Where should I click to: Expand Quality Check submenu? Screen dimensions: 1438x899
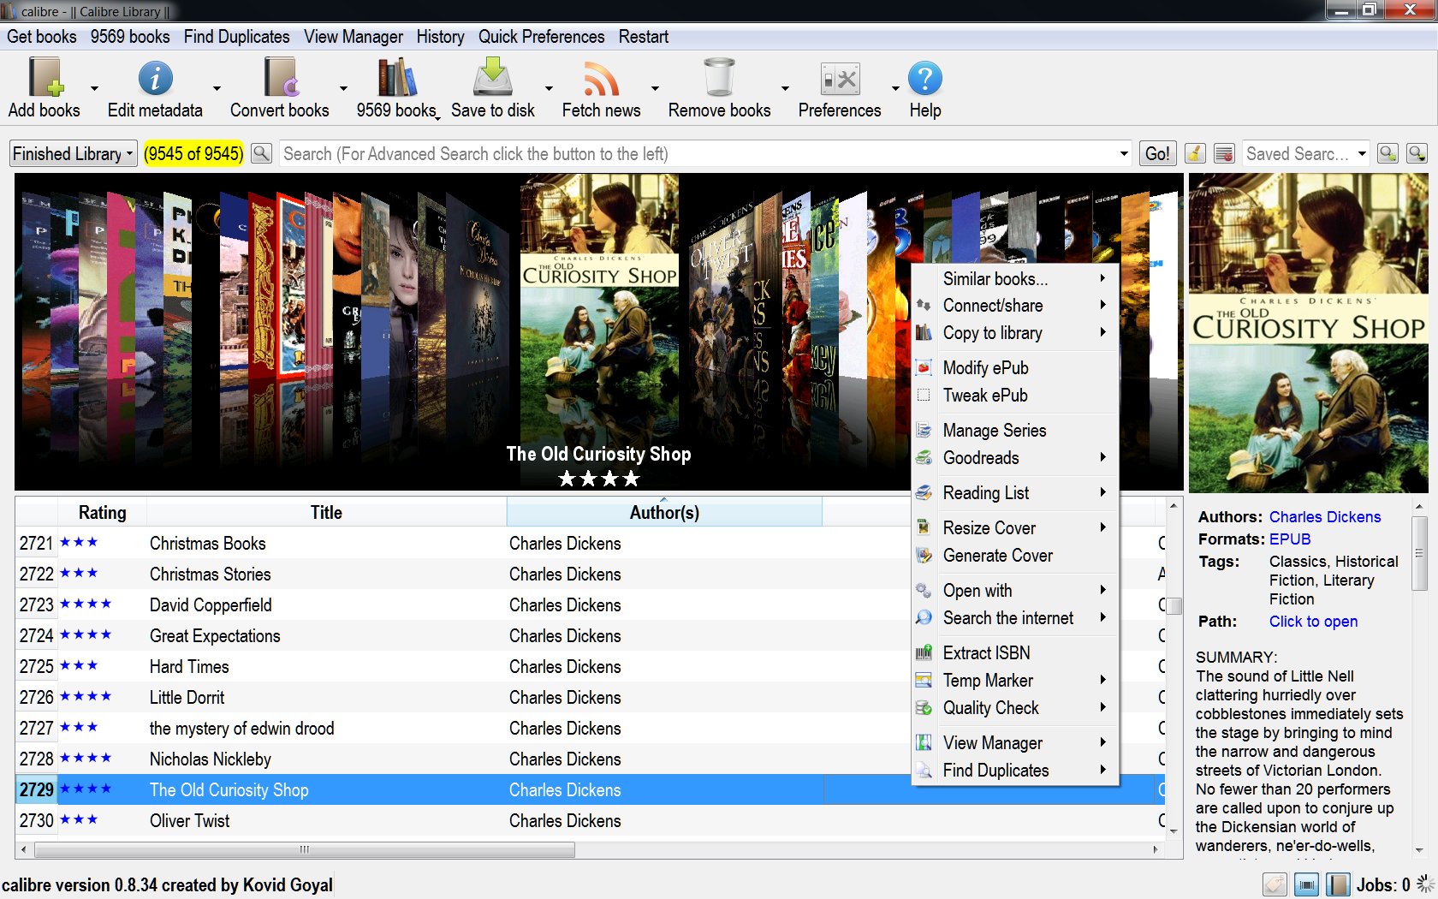1015,708
